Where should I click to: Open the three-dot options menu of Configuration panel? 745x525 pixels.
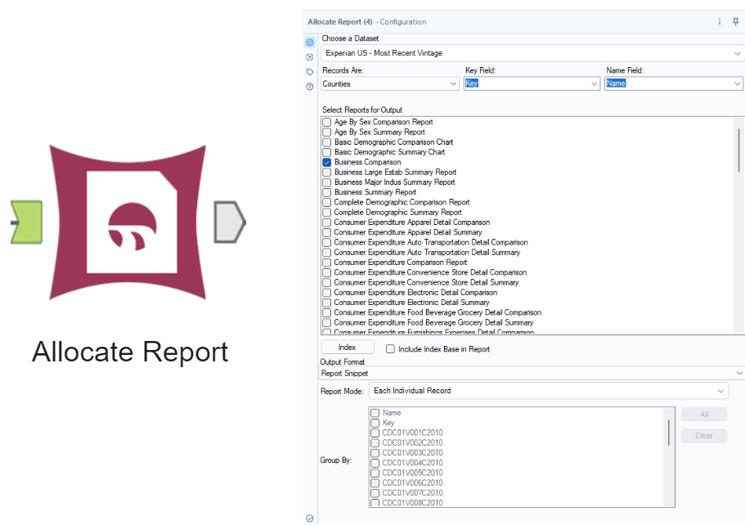[x=720, y=21]
